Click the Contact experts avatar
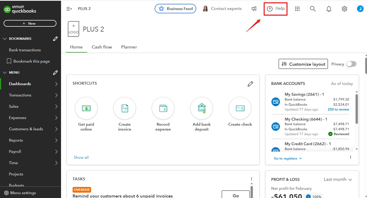Viewport: 367px width, 198px height. coord(205,9)
